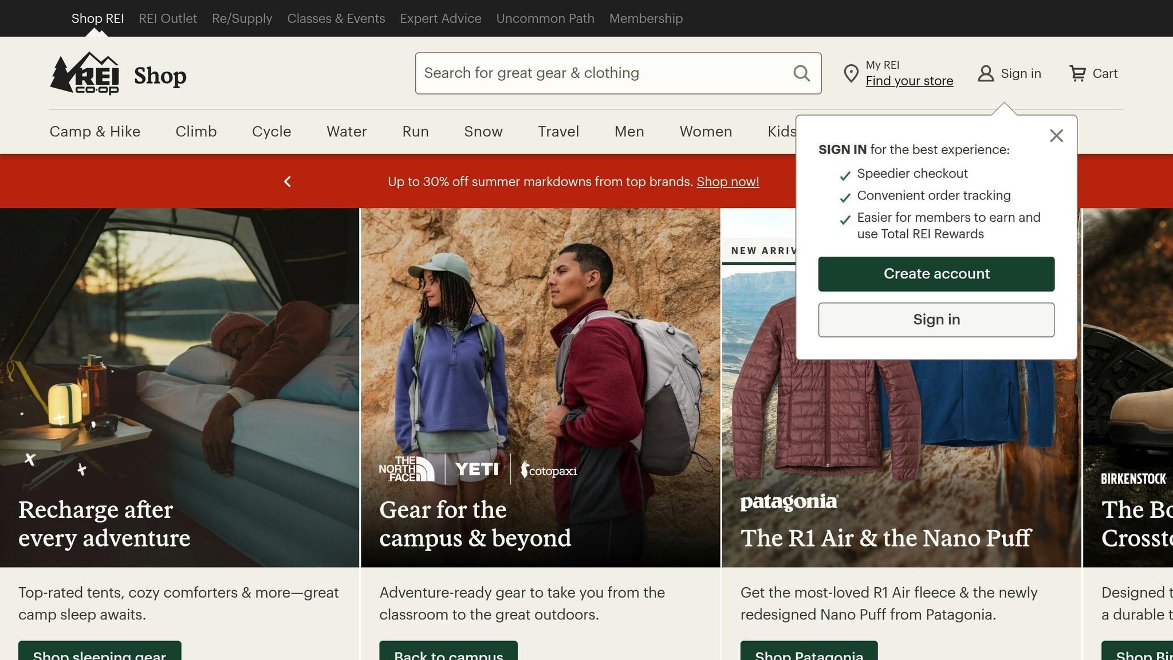Image resolution: width=1173 pixels, height=660 pixels.
Task: Open Classes & Events
Action: tap(336, 18)
